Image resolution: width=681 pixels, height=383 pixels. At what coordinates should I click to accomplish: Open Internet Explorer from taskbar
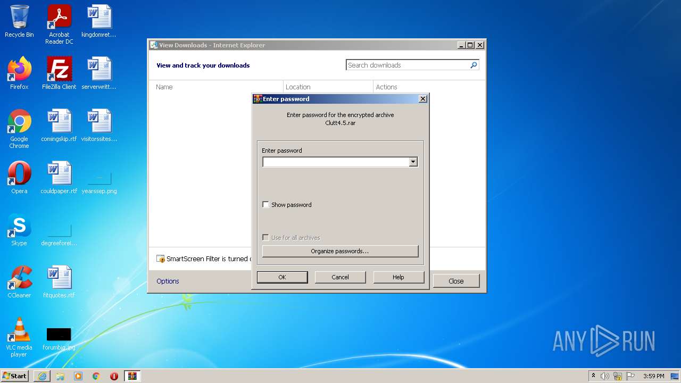point(42,376)
